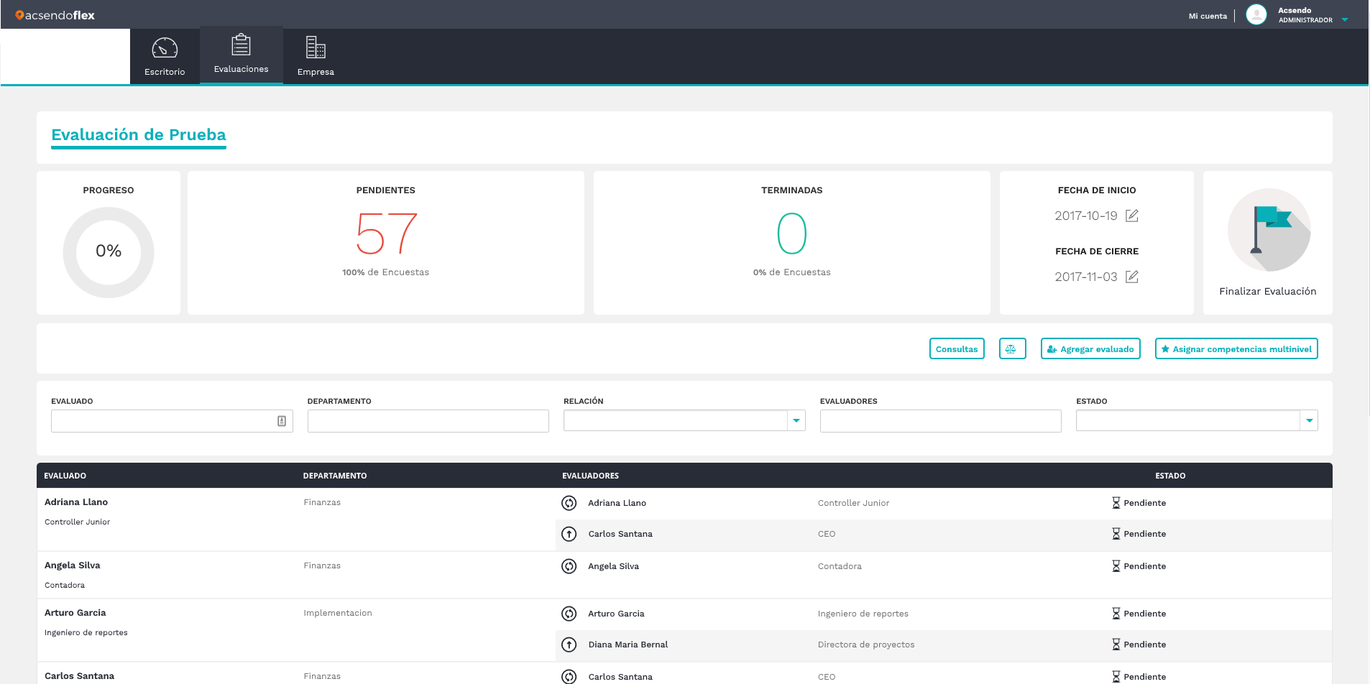Screen dimensions: 1370x684
Task: Click the Finalizar Evaluación flag icon
Action: pyautogui.click(x=1269, y=230)
